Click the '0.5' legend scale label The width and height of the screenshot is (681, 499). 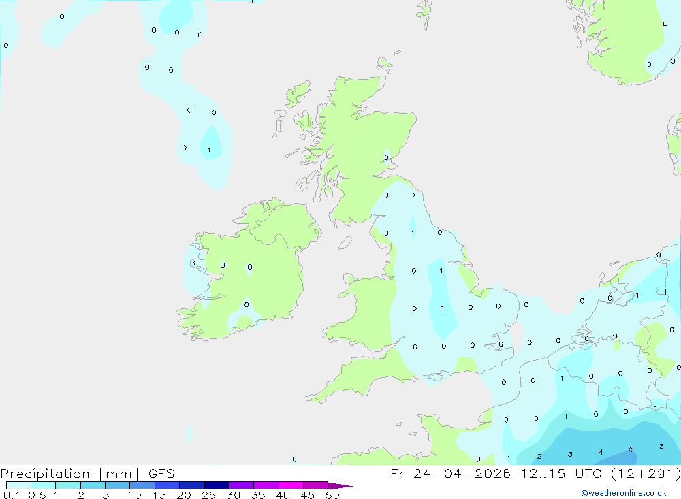37,495
